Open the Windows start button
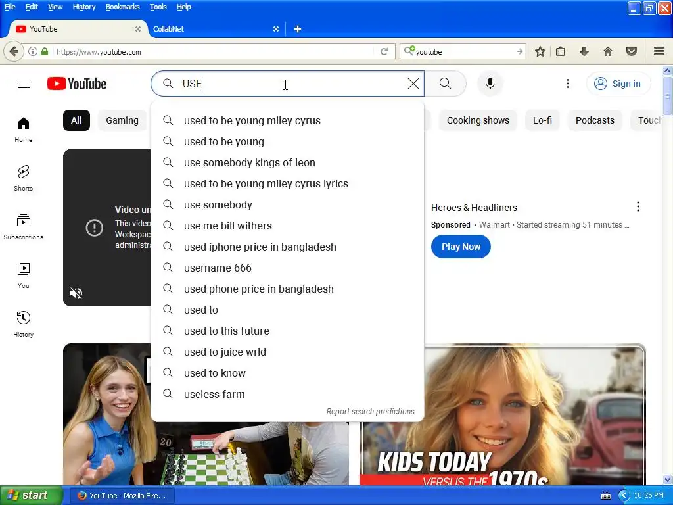The height and width of the screenshot is (505, 673). pos(31,496)
